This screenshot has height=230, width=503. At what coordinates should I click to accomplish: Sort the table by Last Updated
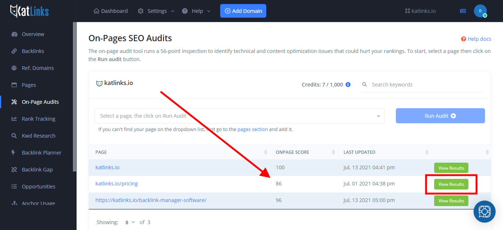(x=427, y=152)
